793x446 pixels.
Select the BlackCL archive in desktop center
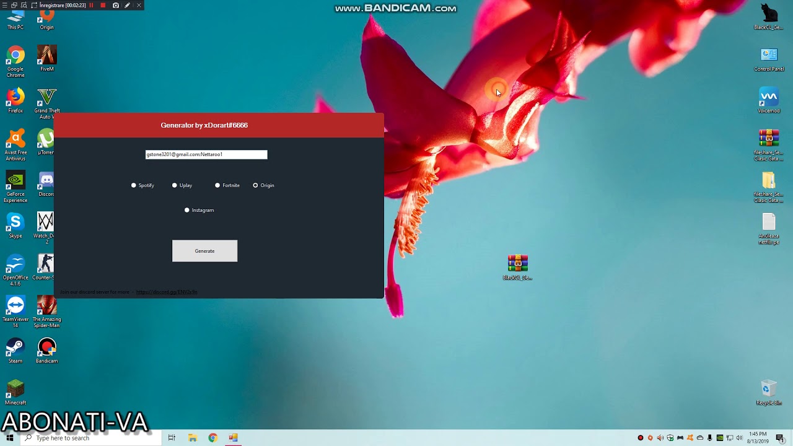[x=517, y=268]
